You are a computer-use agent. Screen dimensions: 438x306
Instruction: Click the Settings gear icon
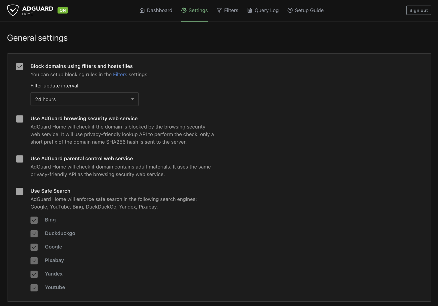coord(184,10)
